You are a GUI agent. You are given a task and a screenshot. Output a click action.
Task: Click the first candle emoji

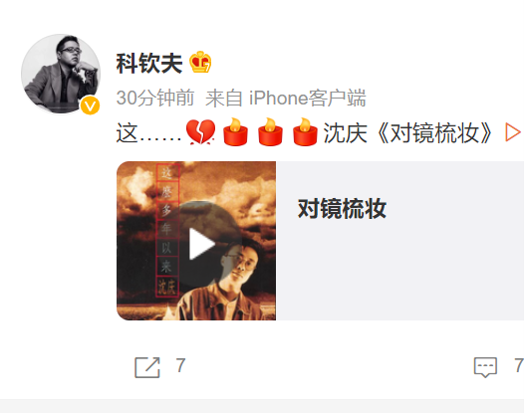point(235,132)
